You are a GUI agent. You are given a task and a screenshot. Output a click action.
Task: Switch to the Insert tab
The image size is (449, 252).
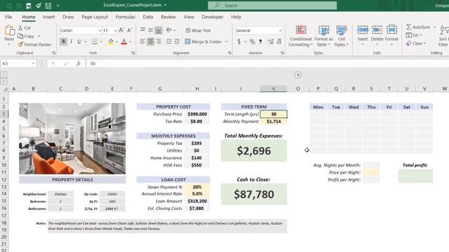point(48,17)
